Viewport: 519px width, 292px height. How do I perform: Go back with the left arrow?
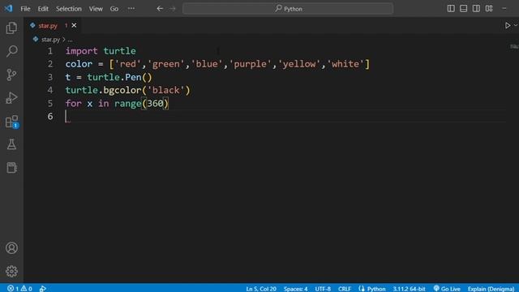pos(160,9)
